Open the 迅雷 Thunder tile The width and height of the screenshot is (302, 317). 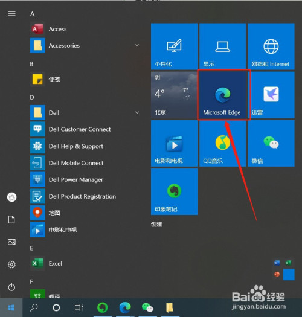pos(271,95)
